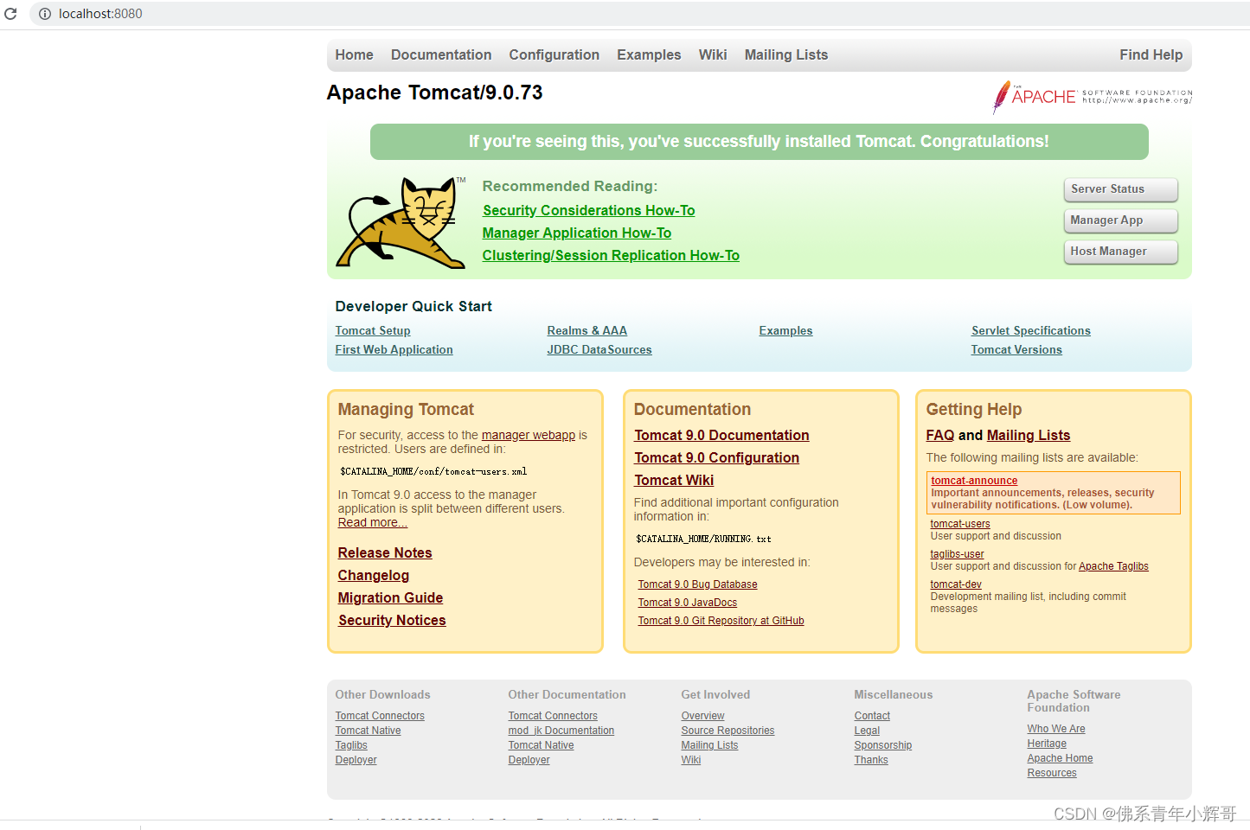Open the Apache Software Foundation feather logo
The image size is (1250, 830).
pyautogui.click(x=1092, y=97)
